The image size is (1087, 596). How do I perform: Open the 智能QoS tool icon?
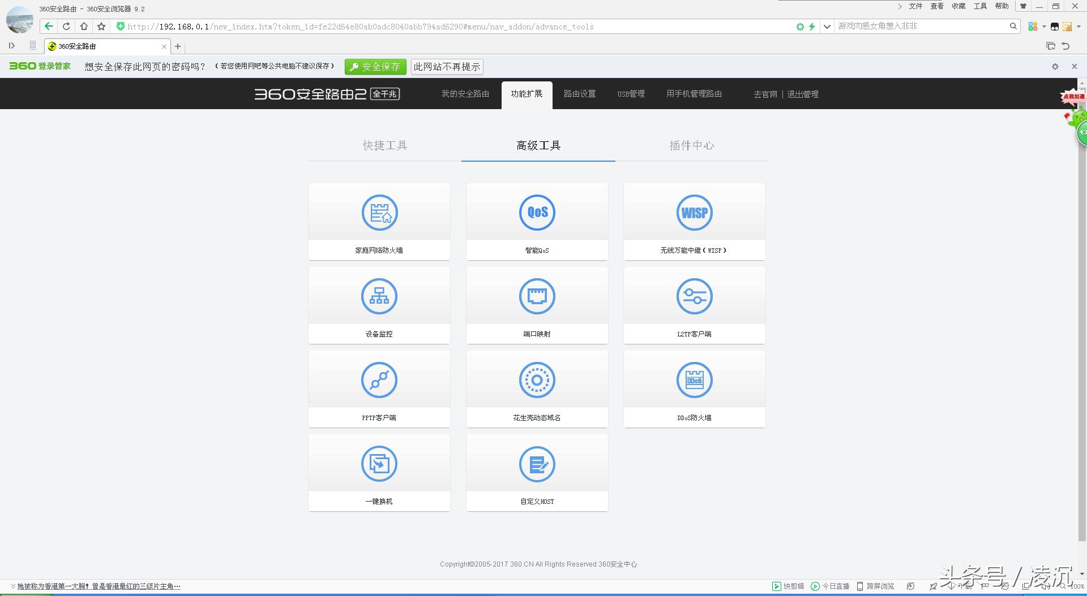point(537,213)
